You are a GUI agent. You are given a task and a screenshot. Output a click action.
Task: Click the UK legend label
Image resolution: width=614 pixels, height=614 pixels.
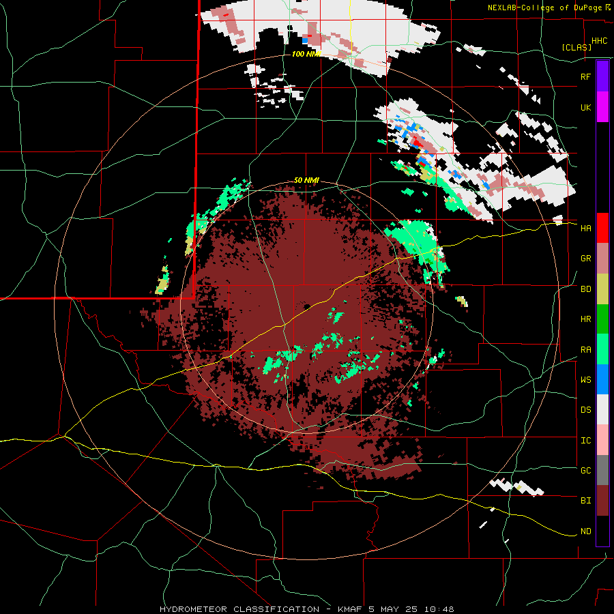[x=585, y=108]
